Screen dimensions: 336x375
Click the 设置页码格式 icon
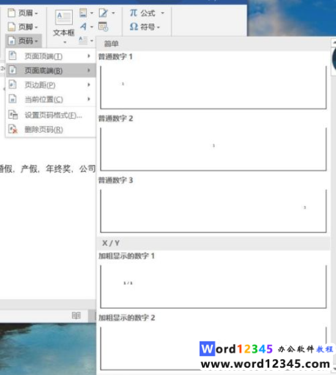point(13,115)
